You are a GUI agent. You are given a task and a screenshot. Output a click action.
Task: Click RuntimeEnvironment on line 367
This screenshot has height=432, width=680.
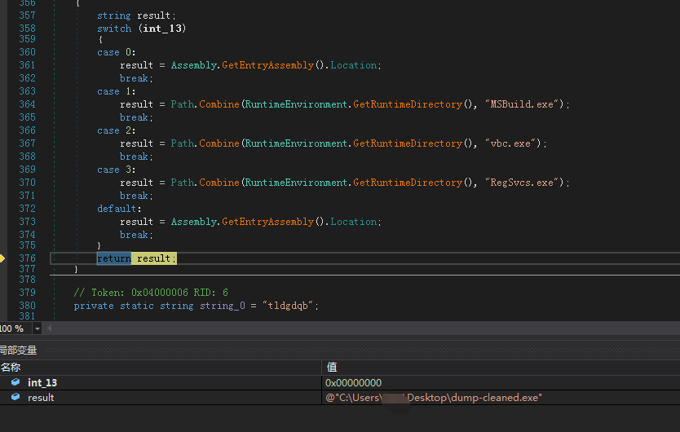pos(296,143)
